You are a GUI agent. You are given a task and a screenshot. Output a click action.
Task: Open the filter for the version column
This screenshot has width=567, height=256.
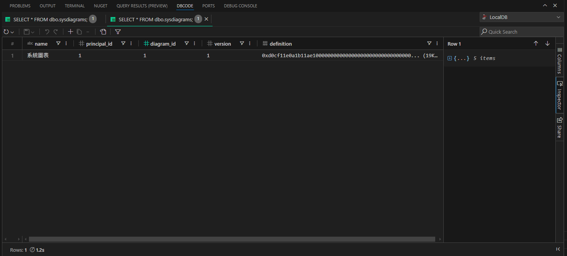(x=242, y=43)
